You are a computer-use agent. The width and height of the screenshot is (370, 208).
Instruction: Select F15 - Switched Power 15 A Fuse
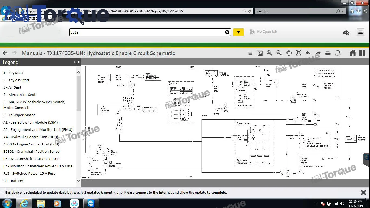29,173
